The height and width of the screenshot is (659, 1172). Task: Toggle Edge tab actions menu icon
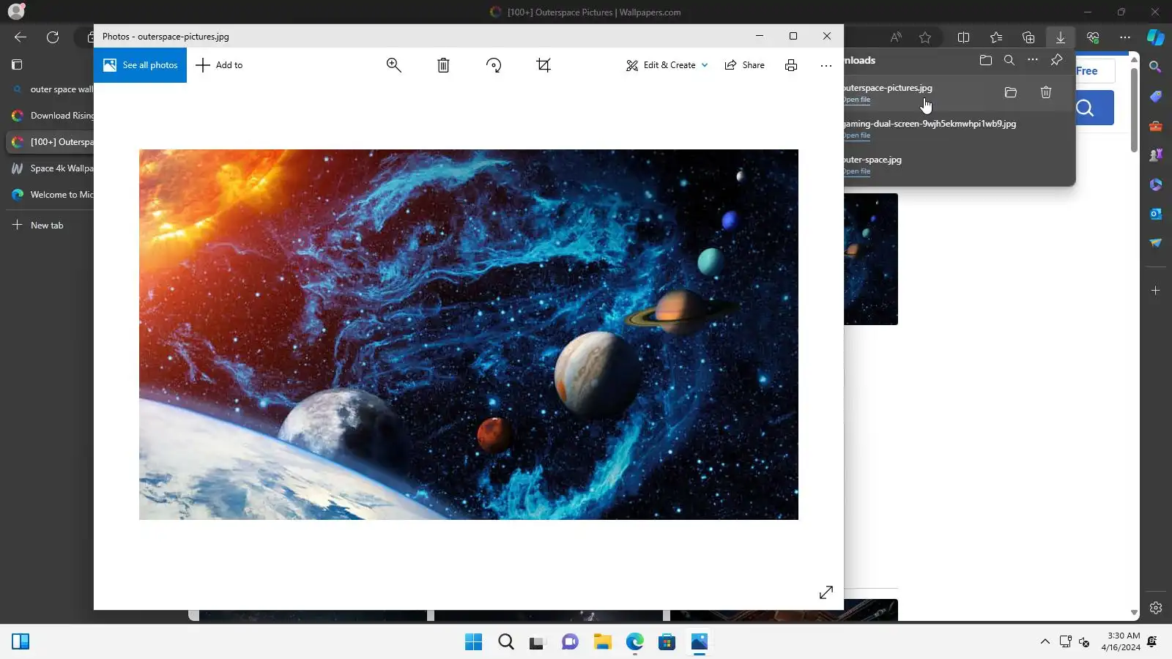click(17, 64)
